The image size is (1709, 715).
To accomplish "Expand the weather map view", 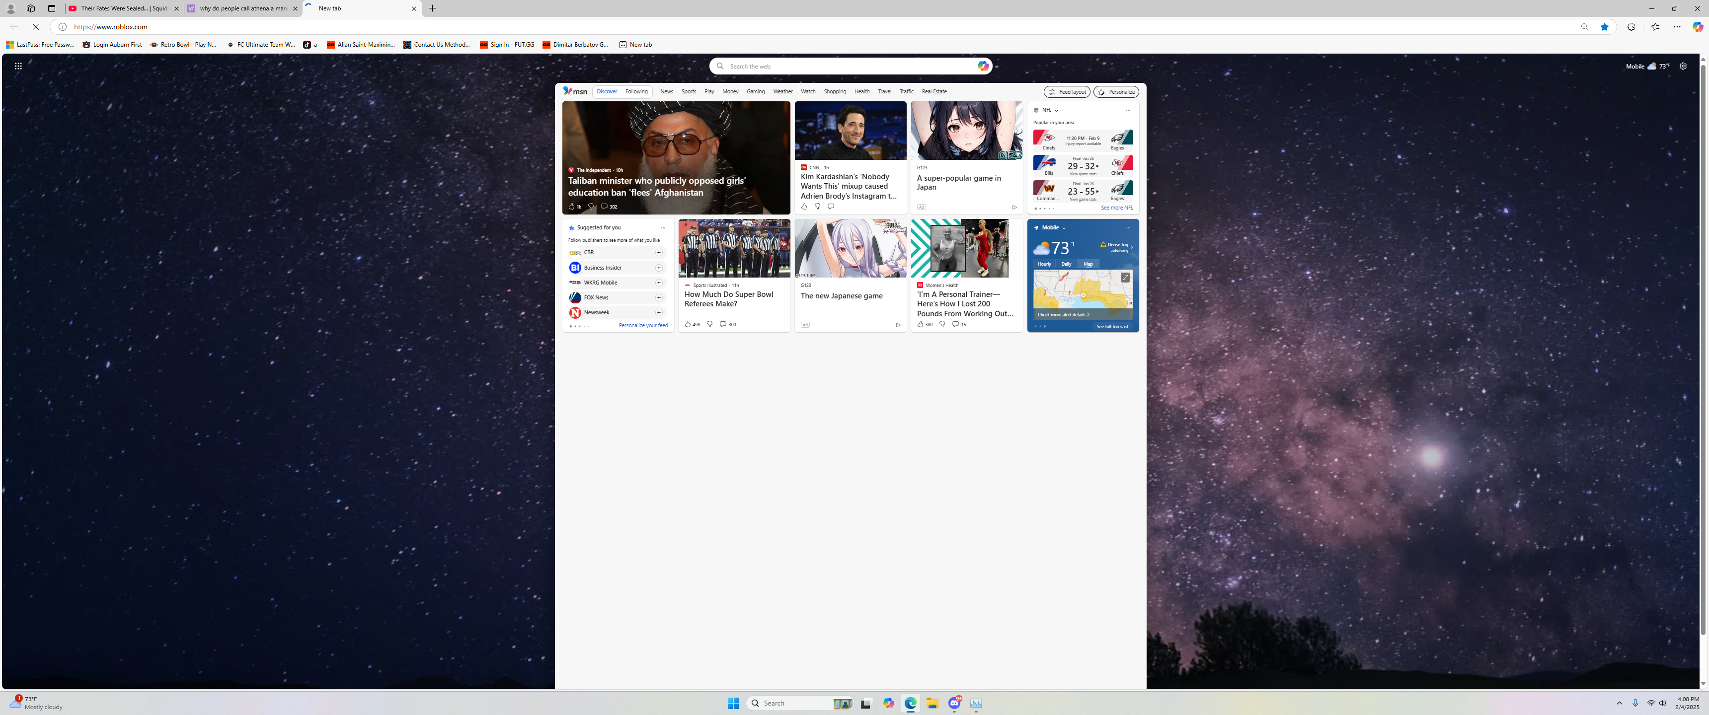I will pos(1125,278).
